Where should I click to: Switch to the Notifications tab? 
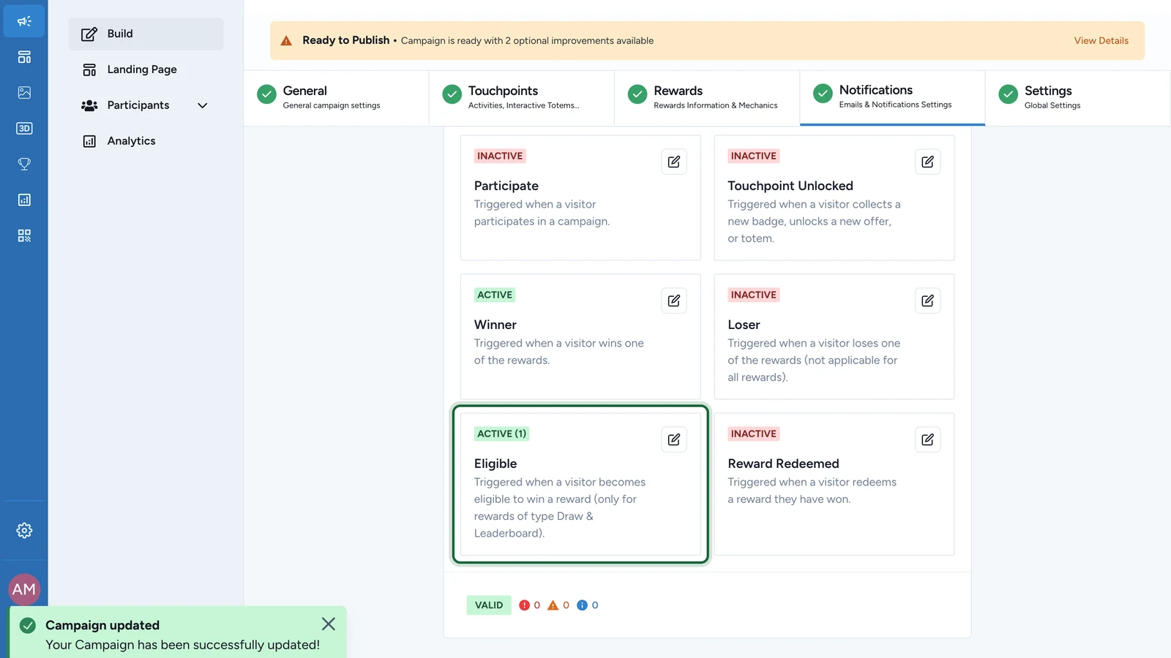[892, 98]
